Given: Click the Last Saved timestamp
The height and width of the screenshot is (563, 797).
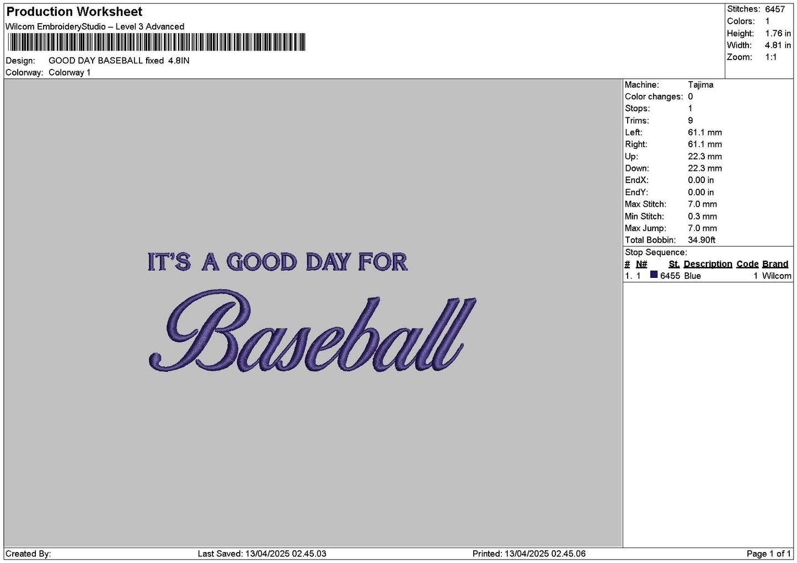Looking at the screenshot, I should click(x=262, y=554).
